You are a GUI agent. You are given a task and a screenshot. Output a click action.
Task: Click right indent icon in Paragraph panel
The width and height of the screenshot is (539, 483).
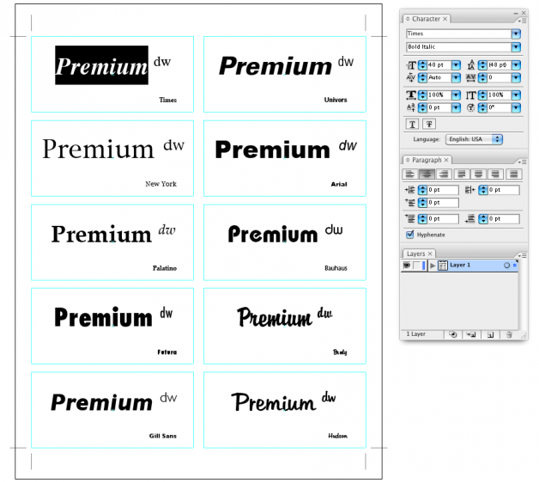(469, 190)
